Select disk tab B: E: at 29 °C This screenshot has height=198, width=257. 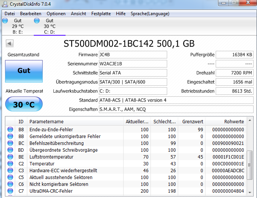click(18, 26)
